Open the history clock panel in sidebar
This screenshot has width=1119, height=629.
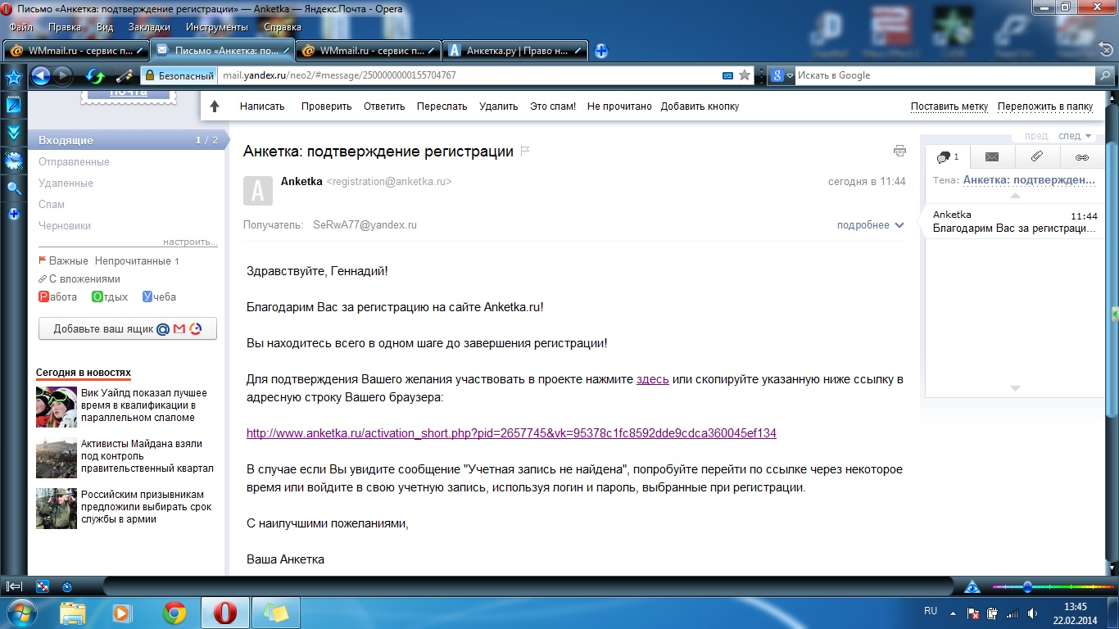tap(14, 161)
